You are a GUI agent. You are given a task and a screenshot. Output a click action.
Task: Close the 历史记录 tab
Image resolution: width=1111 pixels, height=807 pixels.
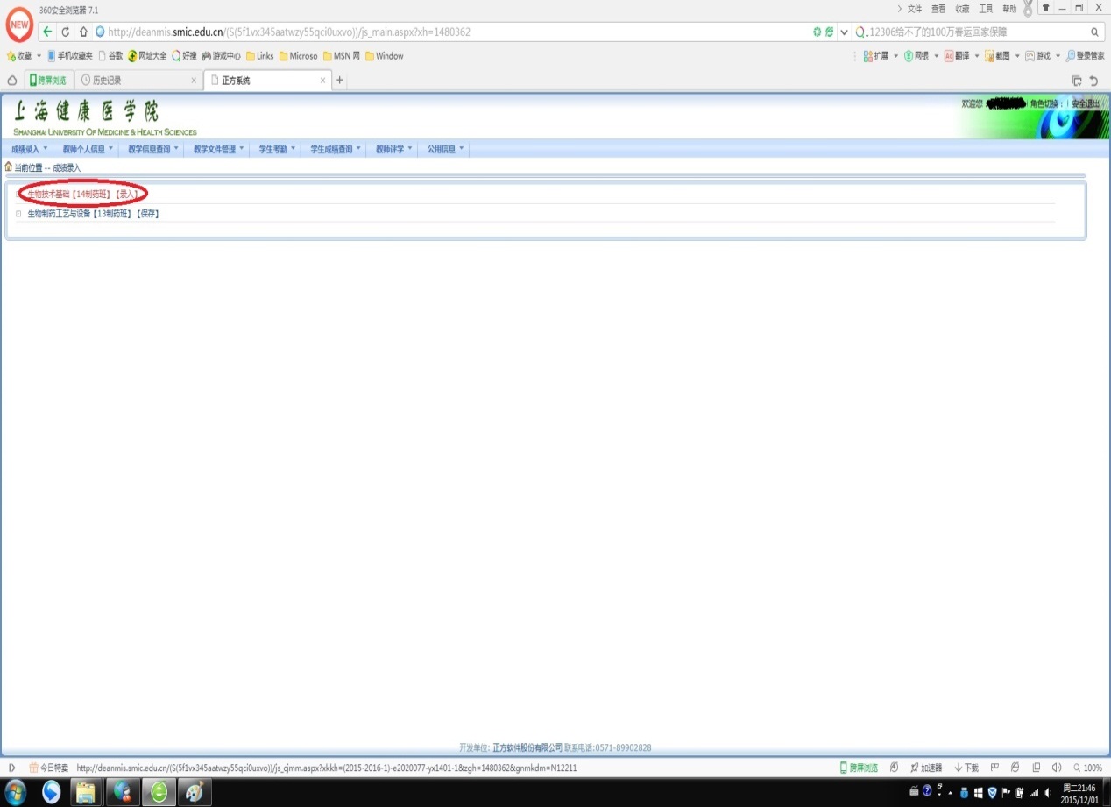[194, 81]
